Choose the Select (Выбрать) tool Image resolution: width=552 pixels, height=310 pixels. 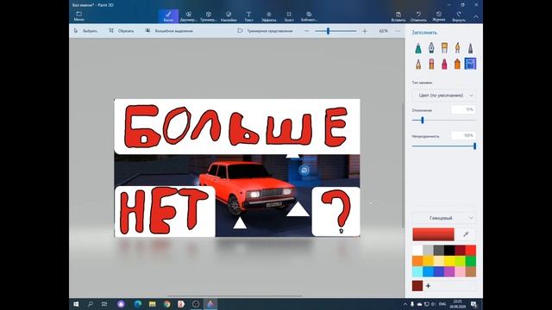[x=85, y=31]
